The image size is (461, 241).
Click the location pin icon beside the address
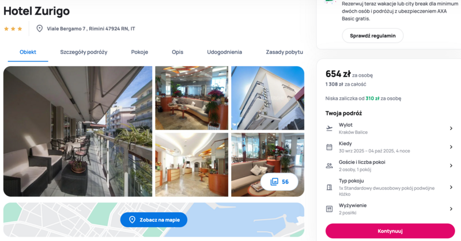click(x=39, y=29)
